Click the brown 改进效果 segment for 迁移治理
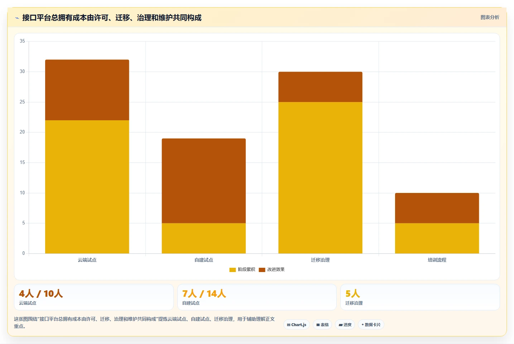Screen dimensions: 514x344 tap(320, 87)
